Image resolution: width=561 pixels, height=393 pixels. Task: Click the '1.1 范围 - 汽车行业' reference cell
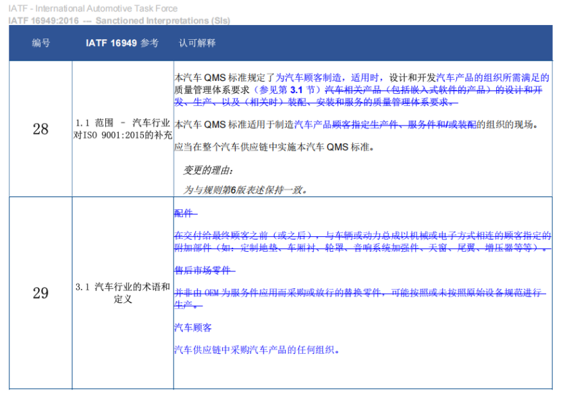pos(123,129)
